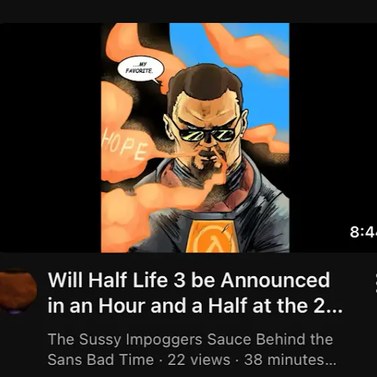
Task: Click the "HOPE" text in the smoke
Action: (124, 144)
